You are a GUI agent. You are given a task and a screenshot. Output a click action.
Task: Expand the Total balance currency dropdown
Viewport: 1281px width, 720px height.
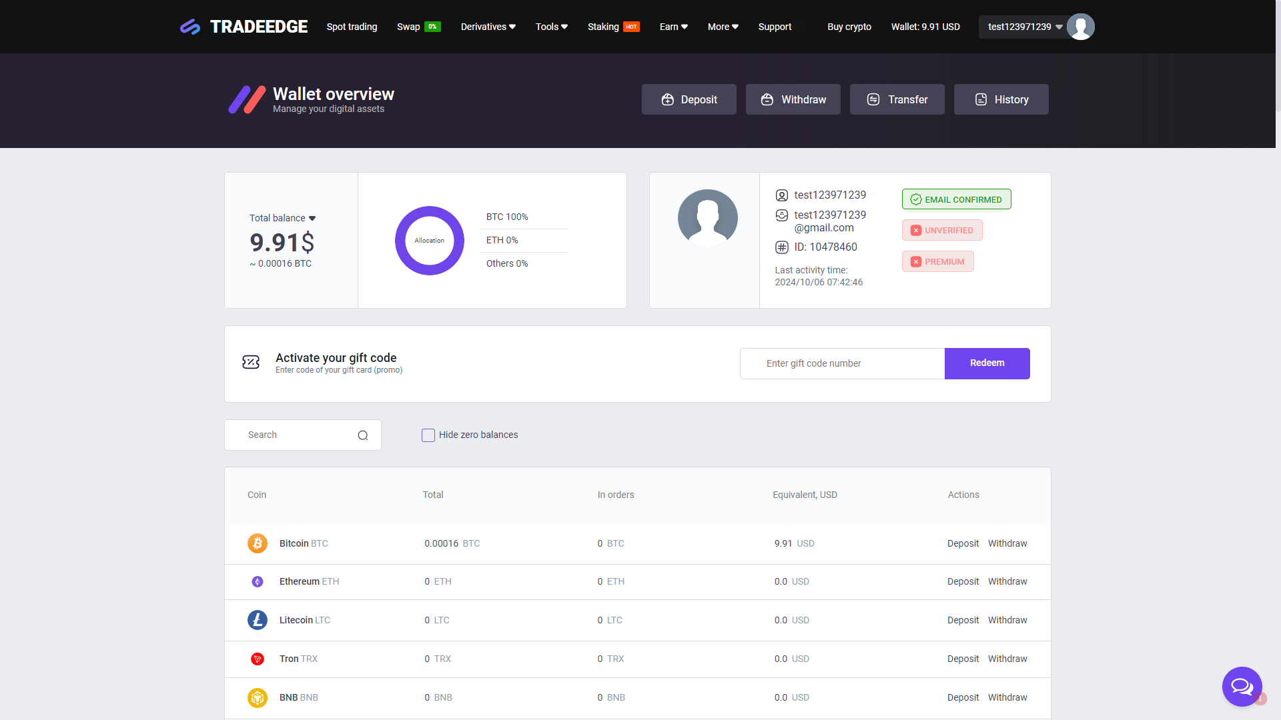point(312,219)
